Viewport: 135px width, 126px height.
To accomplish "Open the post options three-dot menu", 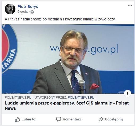I will click(130, 6).
